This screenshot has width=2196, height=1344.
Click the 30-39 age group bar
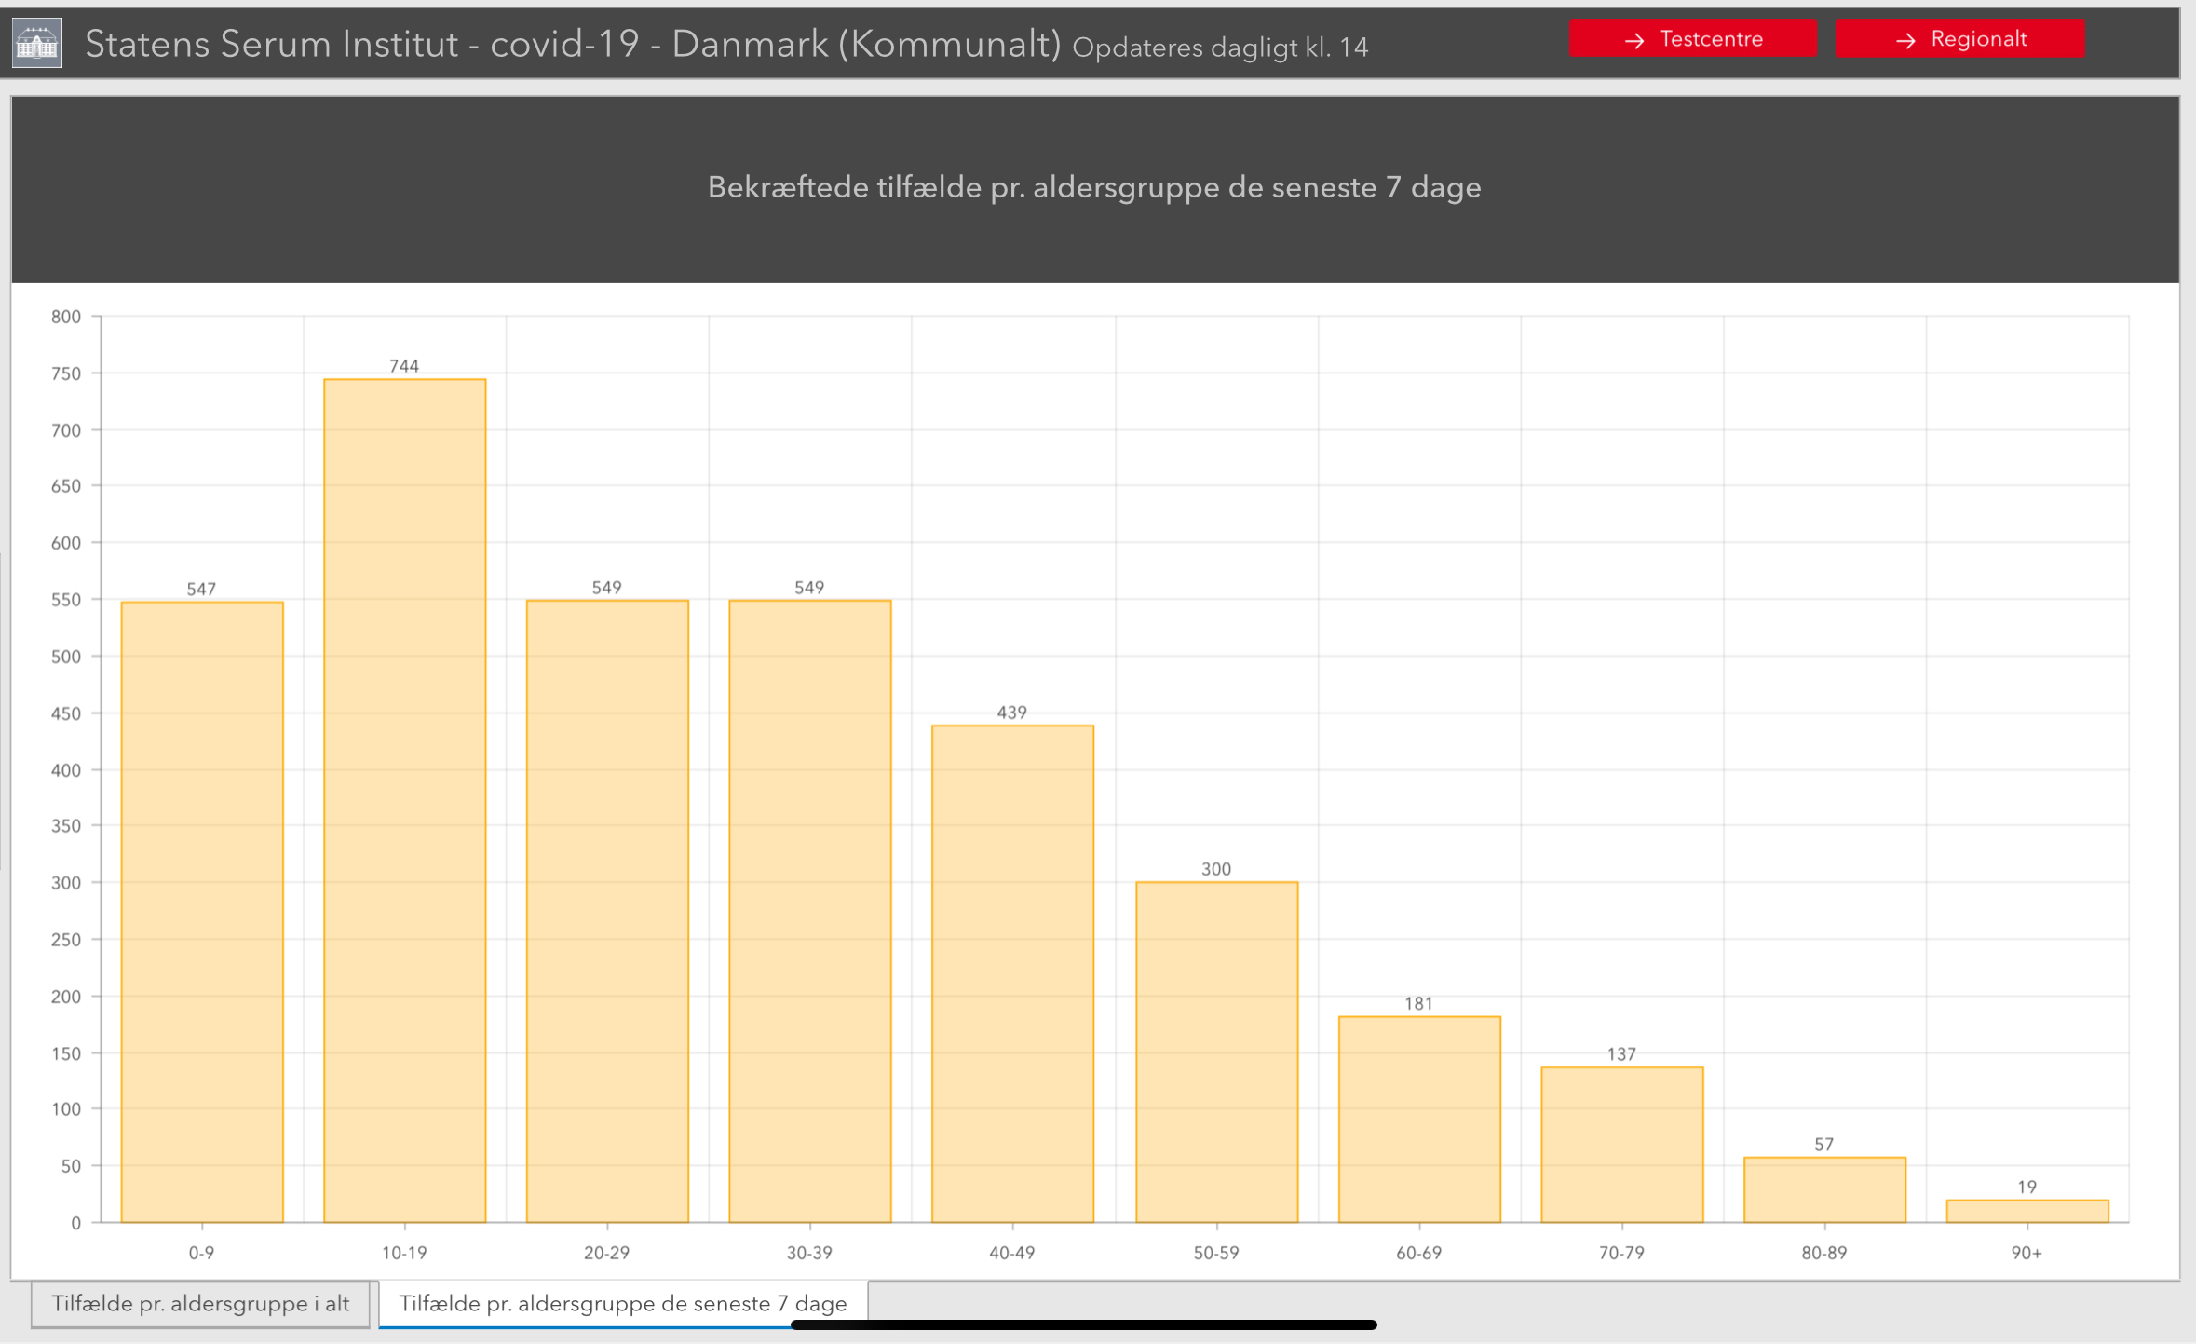pos(809,913)
